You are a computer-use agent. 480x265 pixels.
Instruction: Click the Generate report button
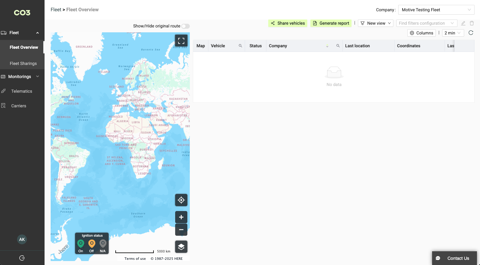tap(331, 23)
